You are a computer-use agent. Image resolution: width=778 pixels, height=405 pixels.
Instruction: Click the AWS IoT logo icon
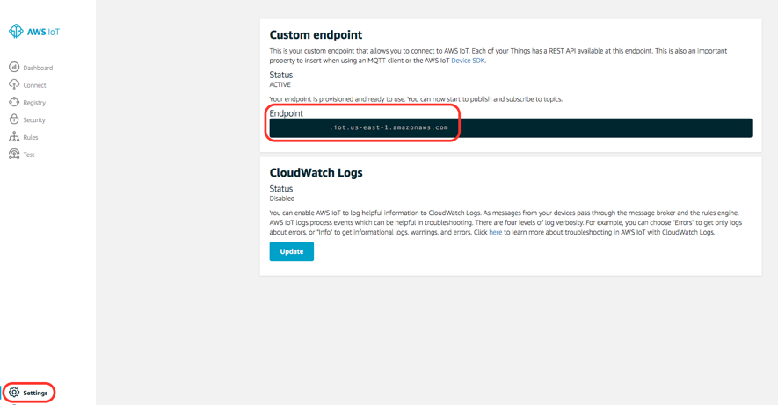(x=16, y=32)
